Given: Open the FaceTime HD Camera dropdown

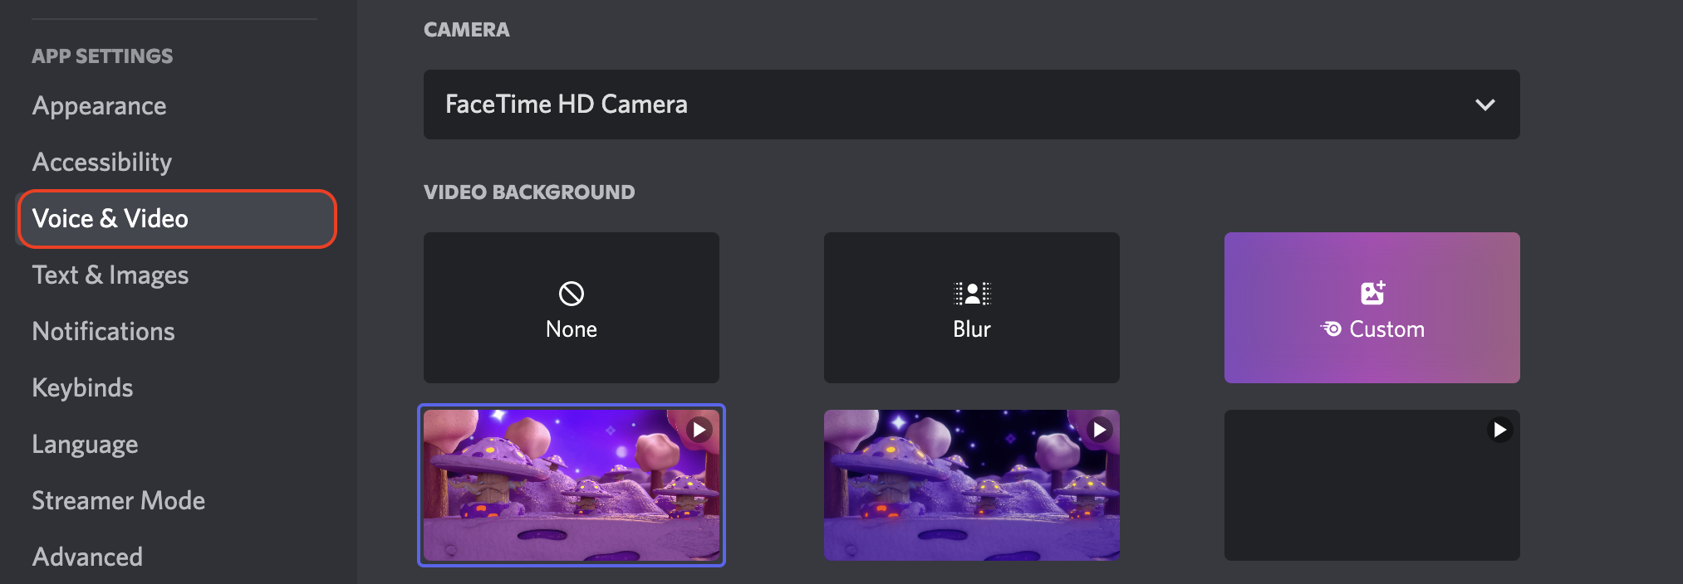Looking at the screenshot, I should click(x=971, y=105).
